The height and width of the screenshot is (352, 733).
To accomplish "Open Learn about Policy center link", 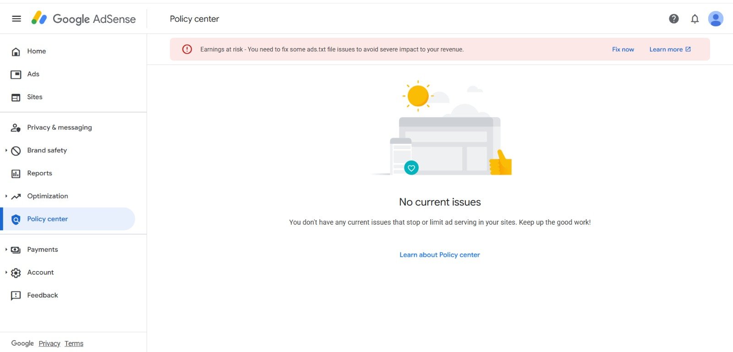I will [439, 255].
